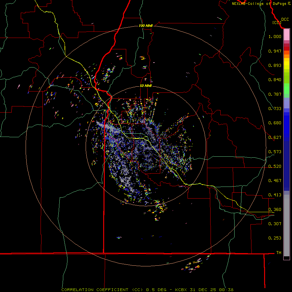Click the 0.573 value on the color scale
This screenshot has height=292, width=292.
click(275, 152)
